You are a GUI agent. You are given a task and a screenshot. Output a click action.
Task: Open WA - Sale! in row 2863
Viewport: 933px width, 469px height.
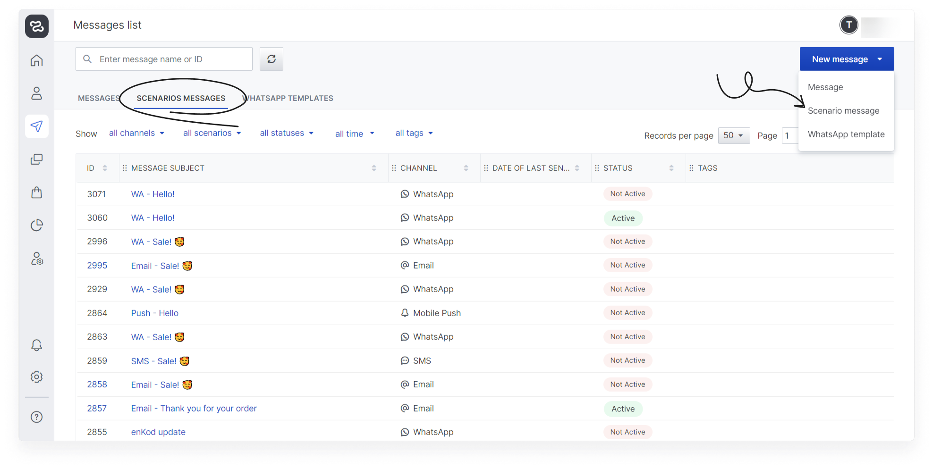[x=158, y=337]
